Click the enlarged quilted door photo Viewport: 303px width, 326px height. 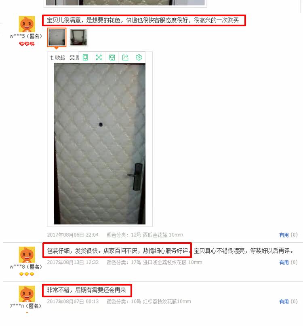[100, 144]
